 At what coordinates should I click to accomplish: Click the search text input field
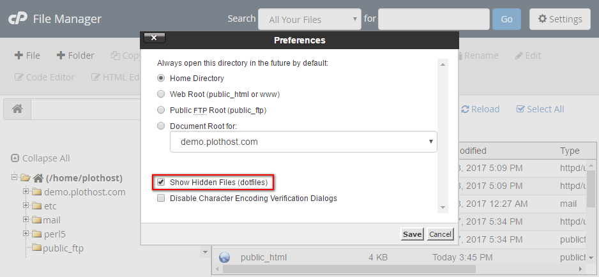(x=434, y=19)
